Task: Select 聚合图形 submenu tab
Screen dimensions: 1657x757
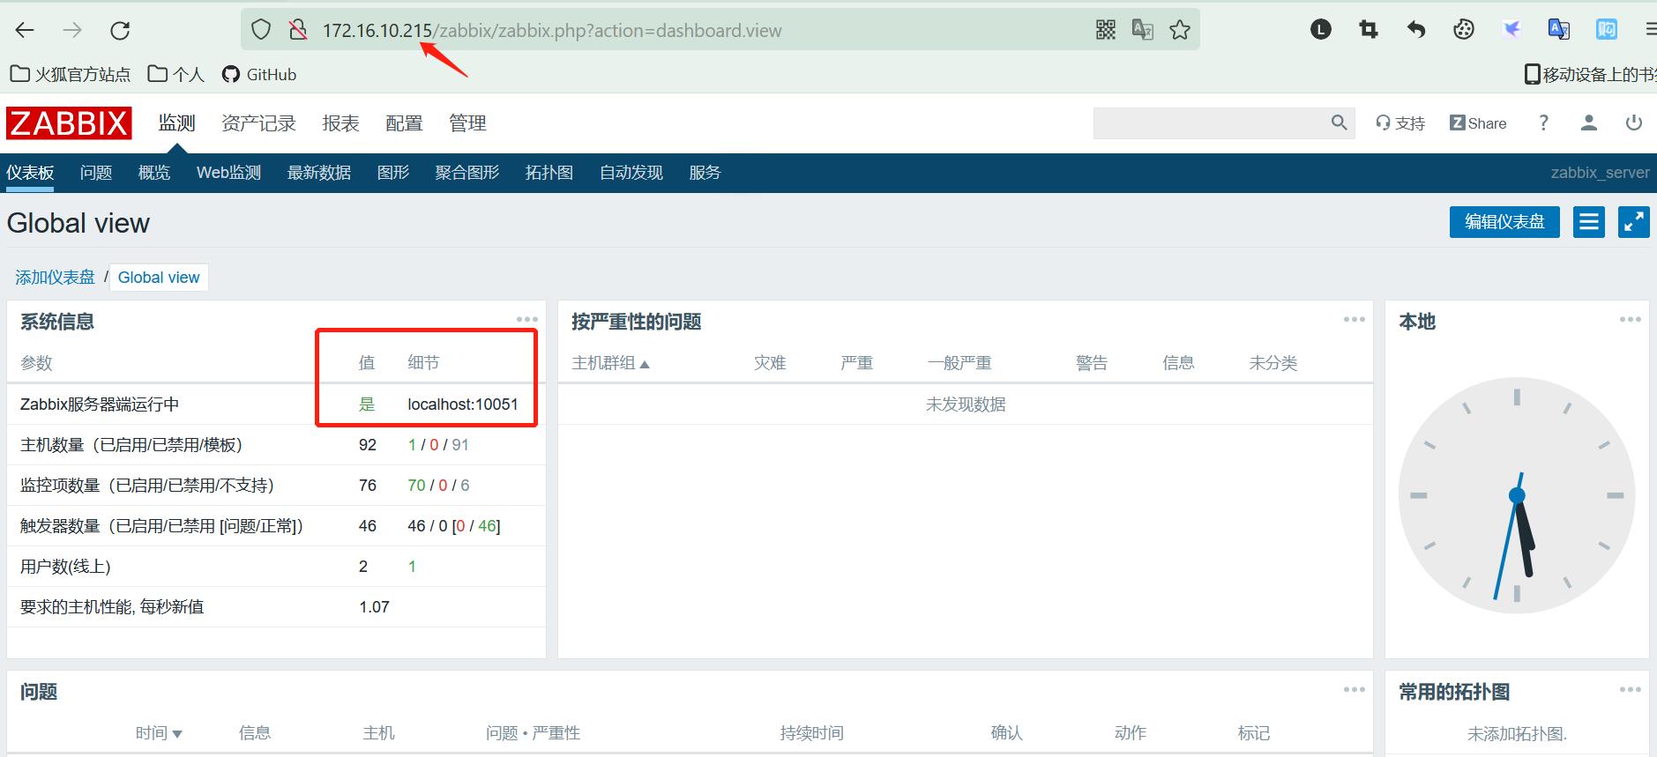Action: coord(467,173)
